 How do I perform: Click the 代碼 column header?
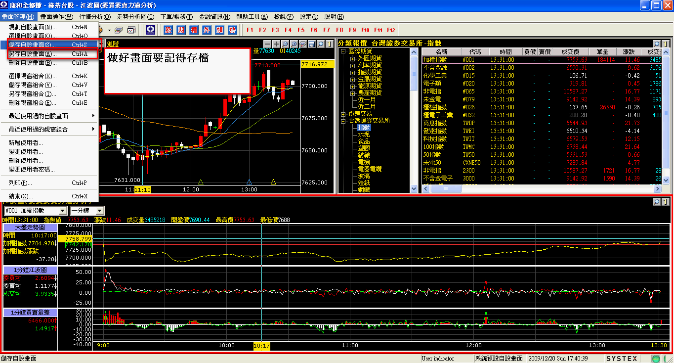click(475, 52)
